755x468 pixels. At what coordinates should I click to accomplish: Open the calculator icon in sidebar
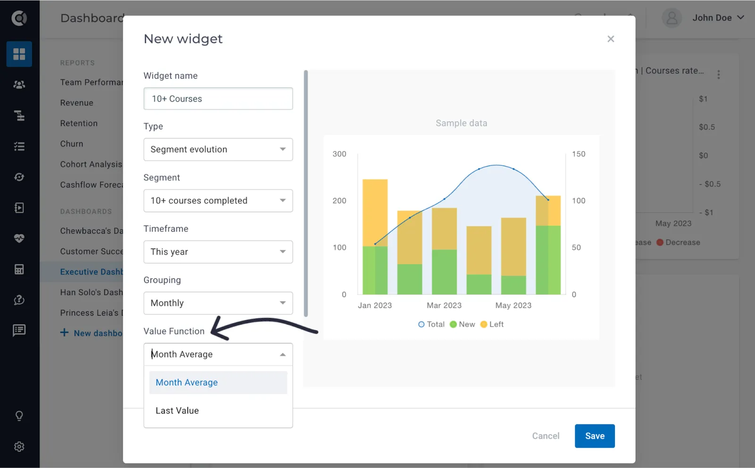tap(19, 269)
